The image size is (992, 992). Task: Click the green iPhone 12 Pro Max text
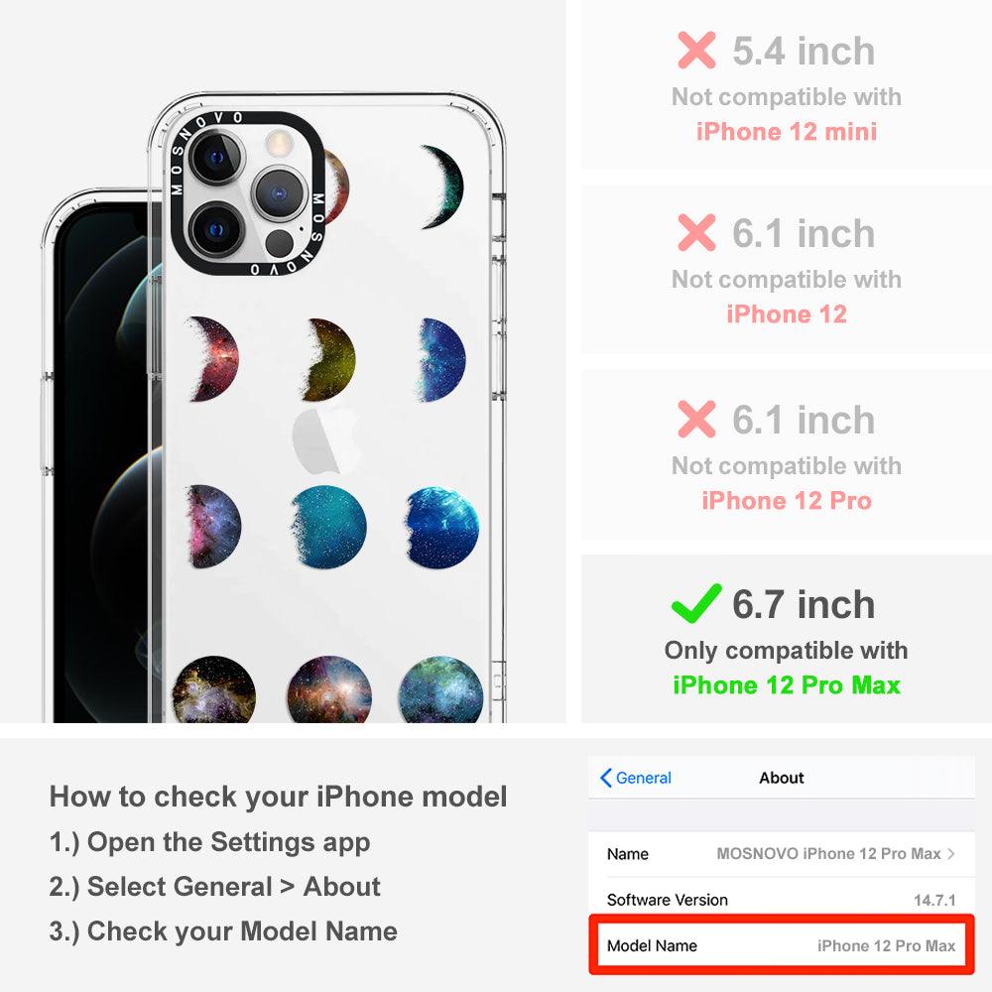pos(787,685)
